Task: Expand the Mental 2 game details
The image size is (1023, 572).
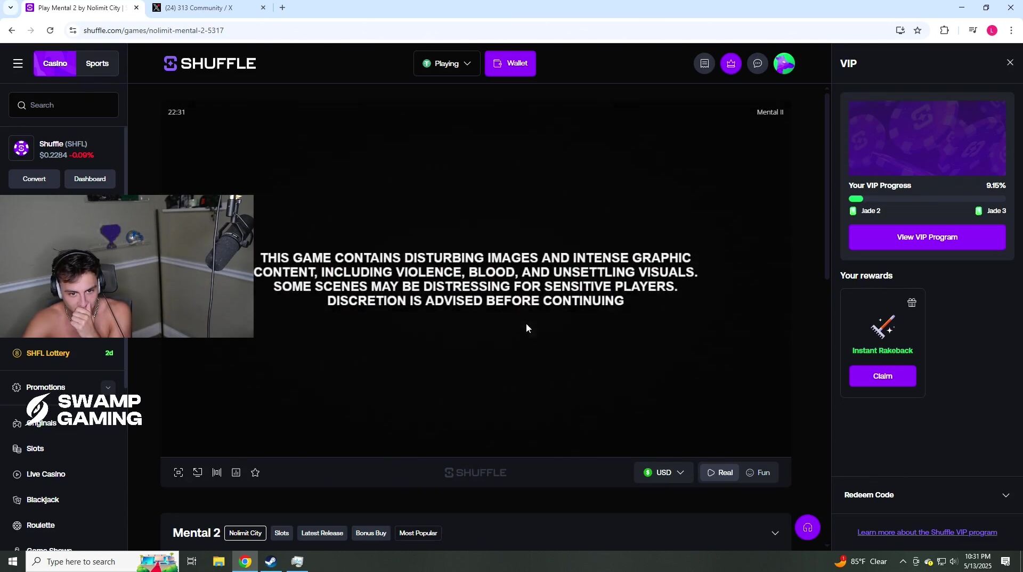Action: 775,534
